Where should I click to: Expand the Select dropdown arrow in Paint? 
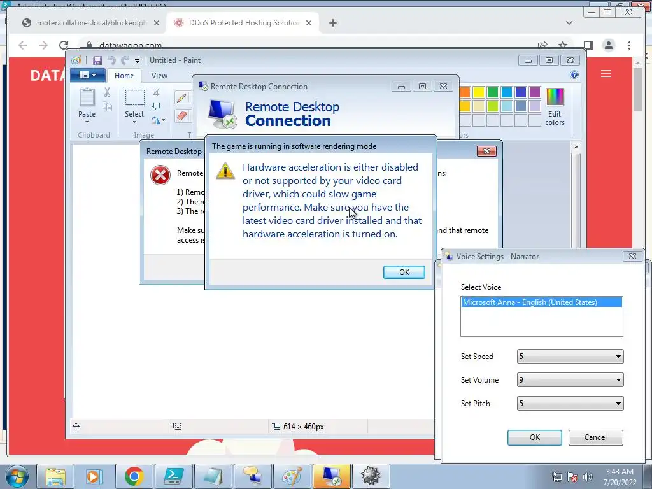click(x=134, y=122)
